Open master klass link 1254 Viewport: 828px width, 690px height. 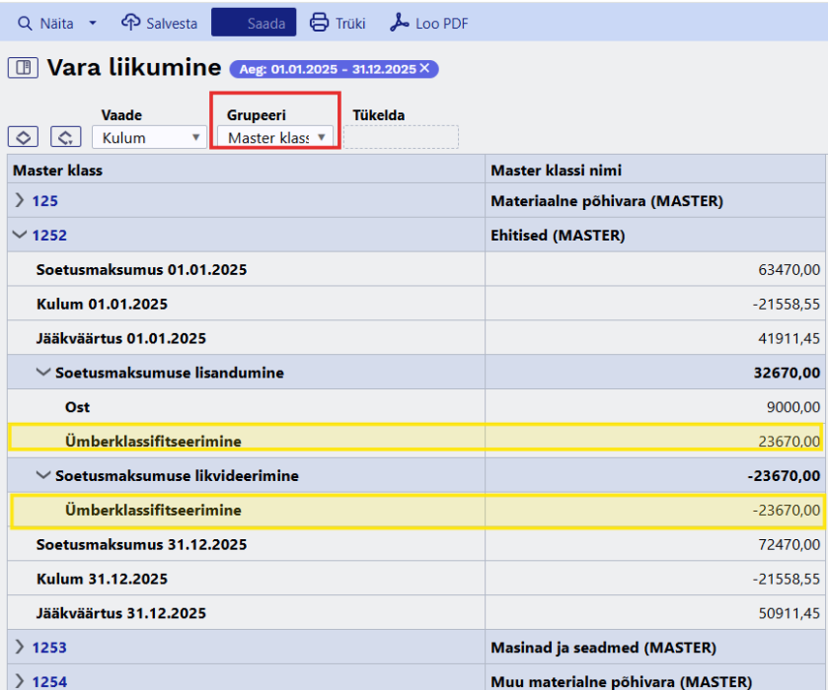click(49, 681)
